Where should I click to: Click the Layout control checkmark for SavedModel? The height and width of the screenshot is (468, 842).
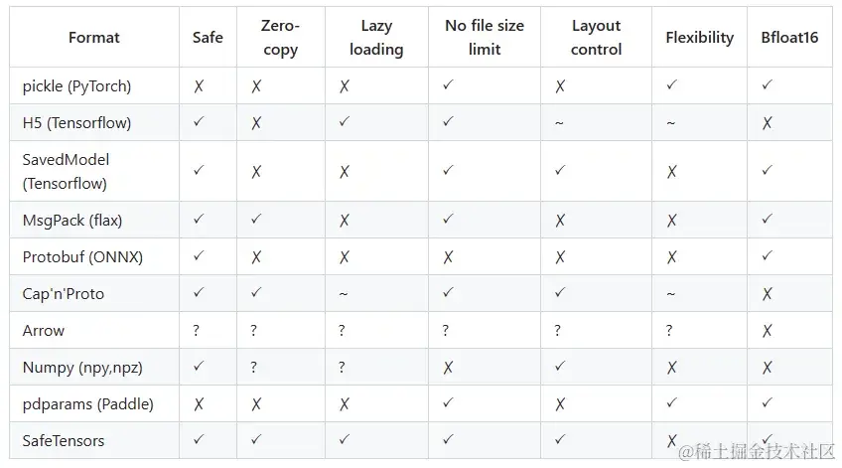pos(560,170)
